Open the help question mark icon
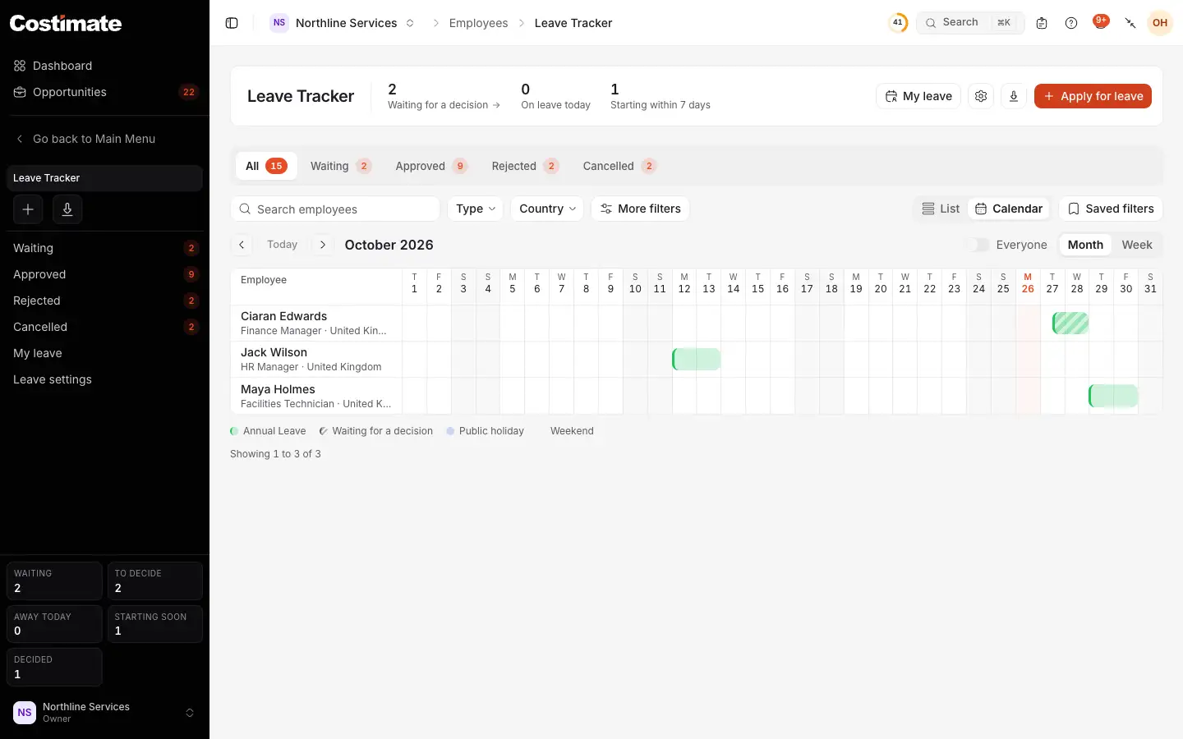 coord(1071,23)
